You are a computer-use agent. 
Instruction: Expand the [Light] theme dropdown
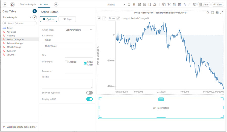tap(116, 5)
